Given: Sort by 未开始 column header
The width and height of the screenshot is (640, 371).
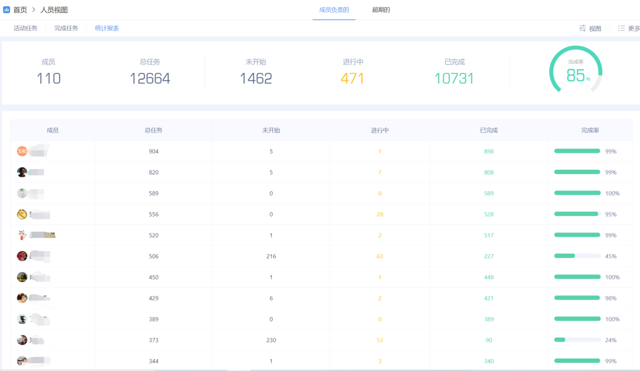Looking at the screenshot, I should [x=271, y=130].
